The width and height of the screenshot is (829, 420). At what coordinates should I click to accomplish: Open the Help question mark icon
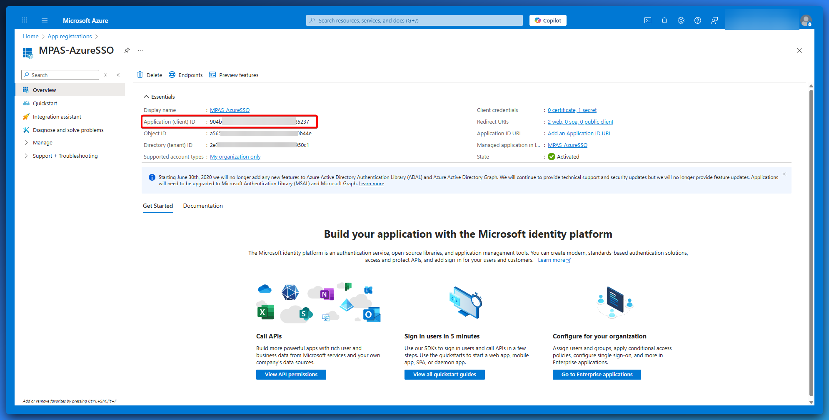(x=698, y=20)
